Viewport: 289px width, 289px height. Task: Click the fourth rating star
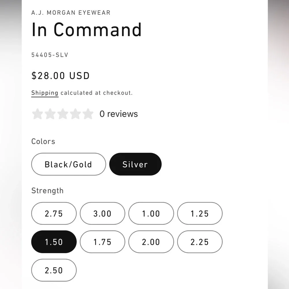click(75, 114)
